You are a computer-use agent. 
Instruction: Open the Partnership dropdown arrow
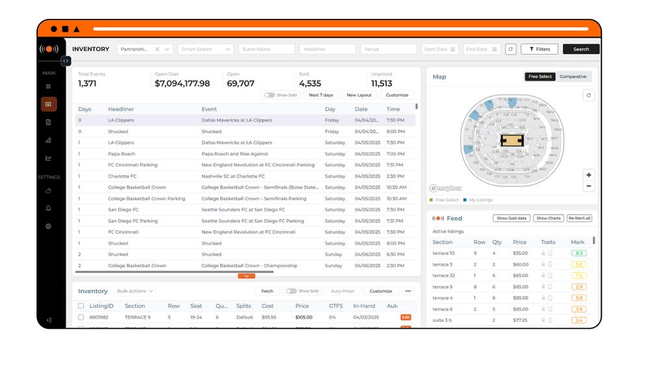pyautogui.click(x=166, y=49)
